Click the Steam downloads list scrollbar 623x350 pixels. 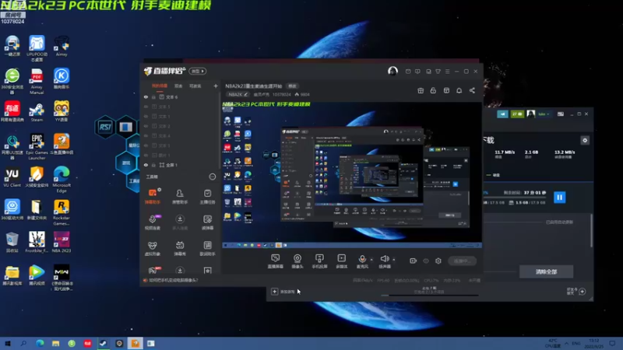pos(592,230)
